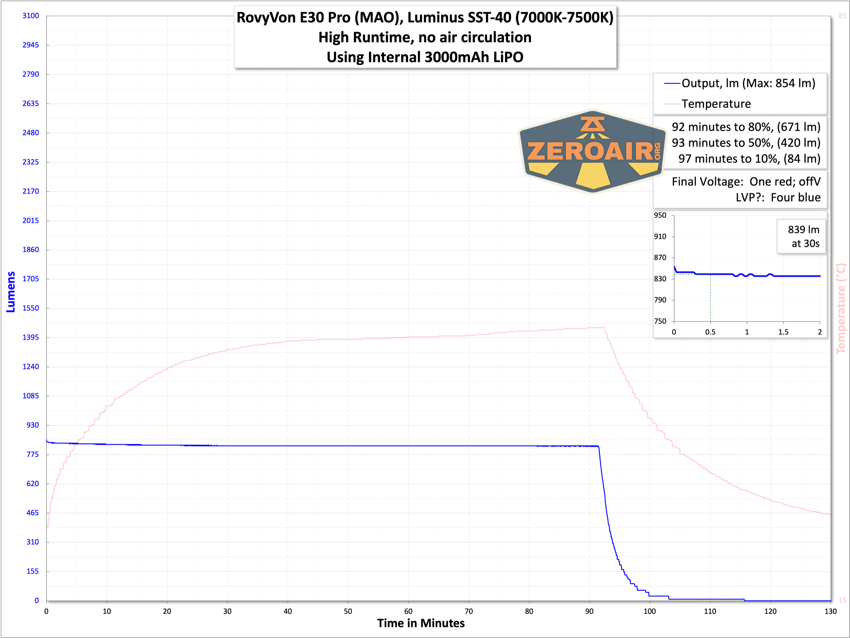The width and height of the screenshot is (850, 638).
Task: Click the 930 lumens axis tick label
Action: 32,425
